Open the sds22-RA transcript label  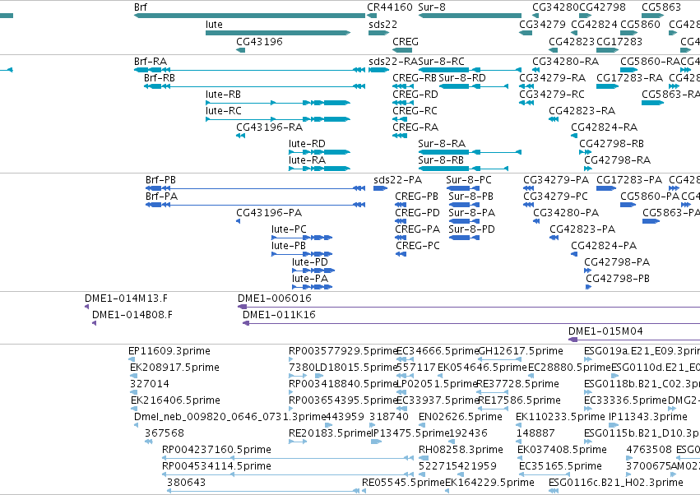coord(393,61)
